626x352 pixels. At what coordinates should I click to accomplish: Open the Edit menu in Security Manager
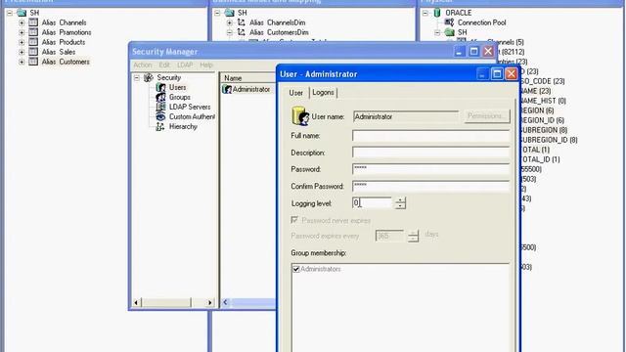click(x=164, y=65)
